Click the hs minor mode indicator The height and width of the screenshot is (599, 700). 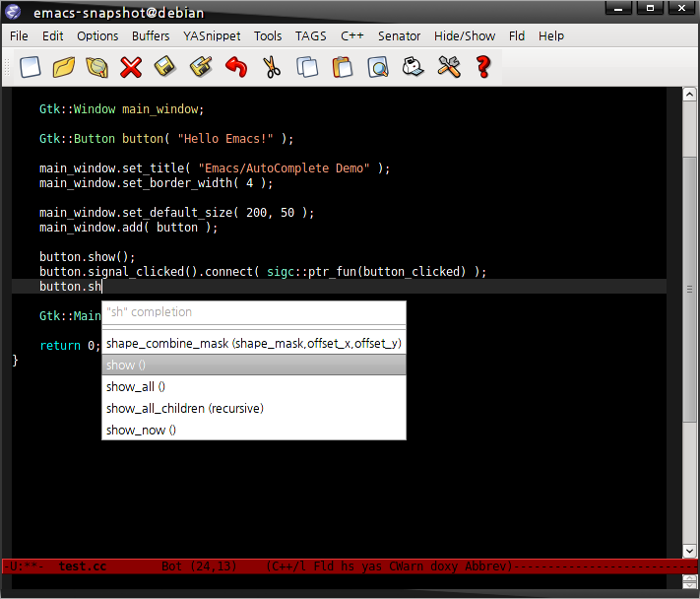(348, 566)
